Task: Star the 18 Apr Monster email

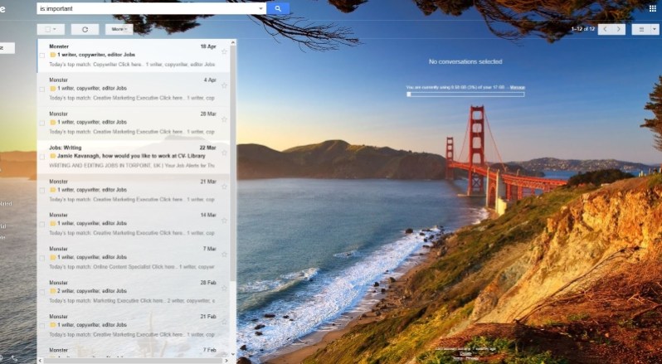Action: pos(224,51)
